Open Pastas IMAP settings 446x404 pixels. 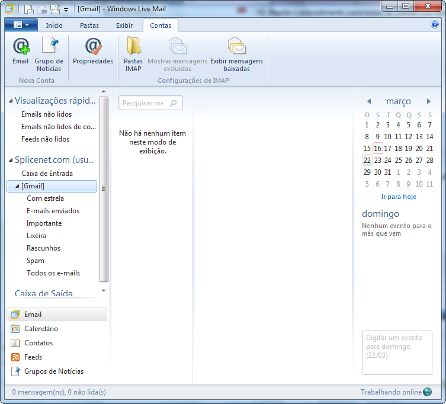pos(133,54)
